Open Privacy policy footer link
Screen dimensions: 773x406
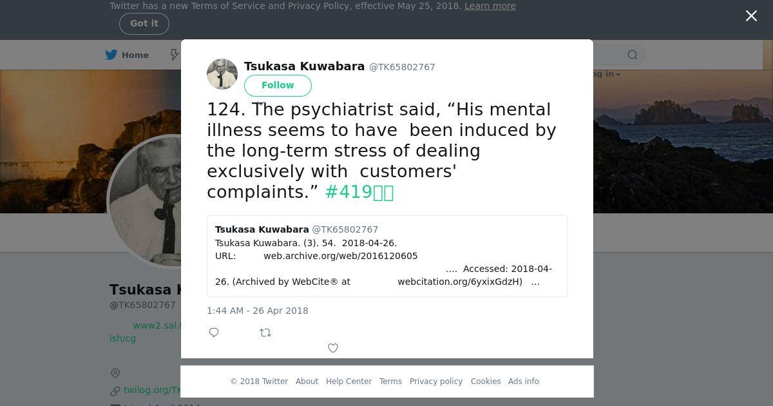pos(436,382)
